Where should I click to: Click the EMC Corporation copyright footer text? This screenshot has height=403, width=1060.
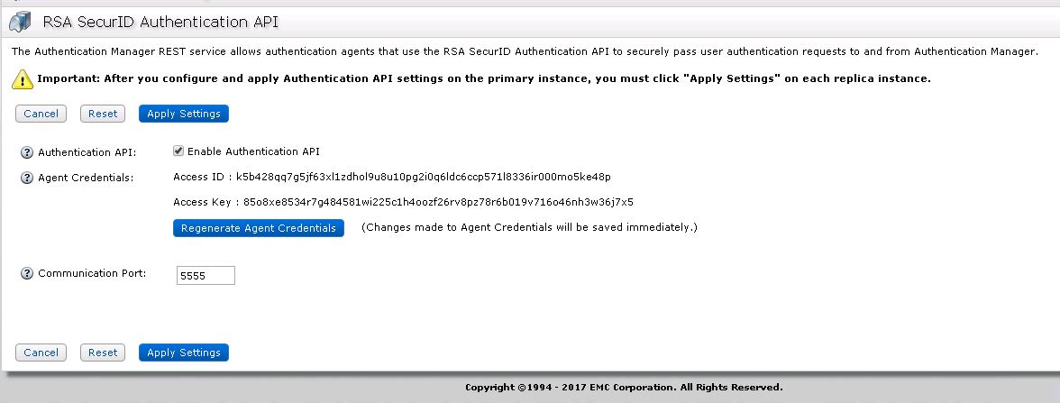624,388
